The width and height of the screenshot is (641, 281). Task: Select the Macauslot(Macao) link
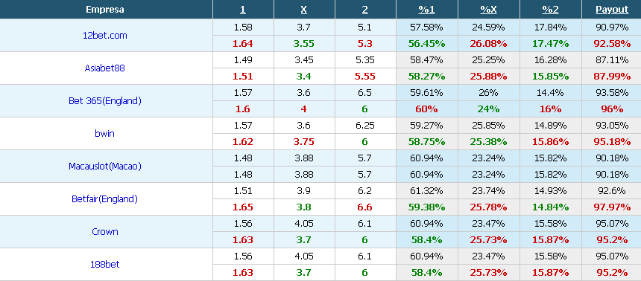104,166
